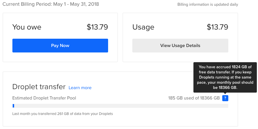
Task: Click the $13.79 amount in the Usage card
Action: tap(217, 27)
